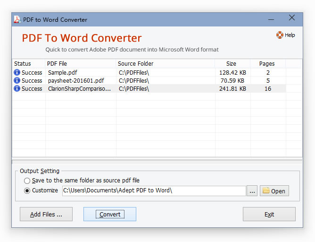
Task: Click the Add Files button
Action: [46, 214]
